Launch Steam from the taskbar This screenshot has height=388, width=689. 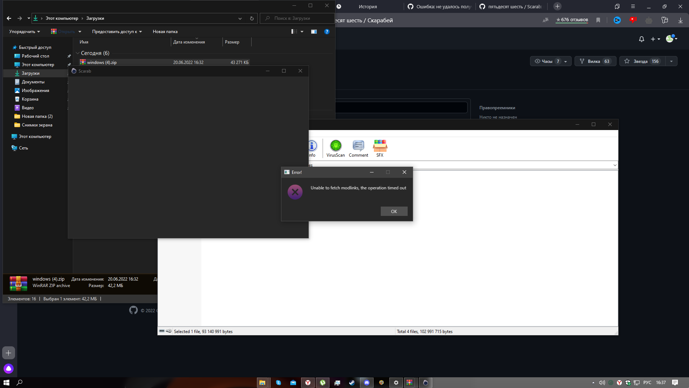[x=352, y=383]
